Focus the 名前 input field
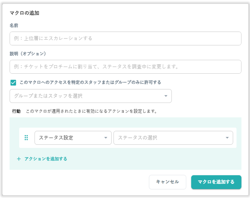 point(125,38)
